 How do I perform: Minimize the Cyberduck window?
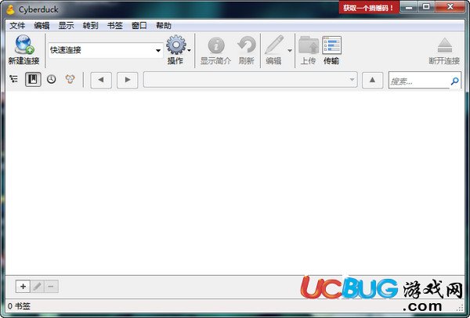click(x=409, y=7)
